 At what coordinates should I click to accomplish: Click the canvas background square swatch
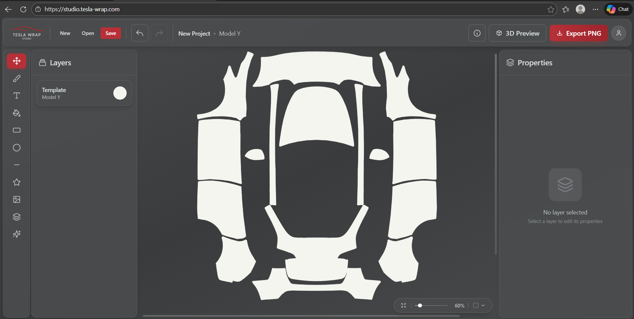coord(476,305)
